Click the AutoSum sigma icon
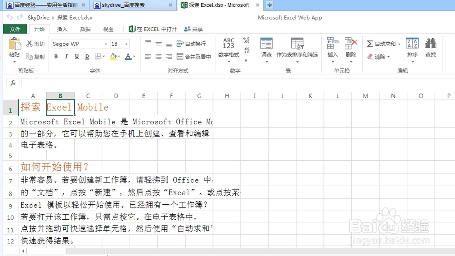 click(x=369, y=44)
